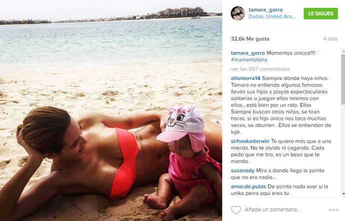Click the scrollbar down arrow in comments
345x221 pixels.
[343, 194]
